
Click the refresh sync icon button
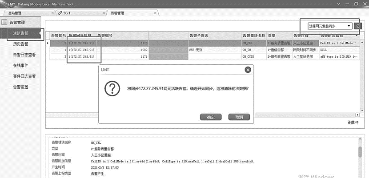[358, 26]
